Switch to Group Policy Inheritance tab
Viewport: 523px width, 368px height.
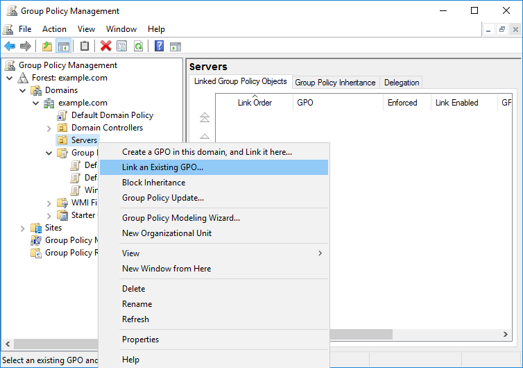click(335, 83)
